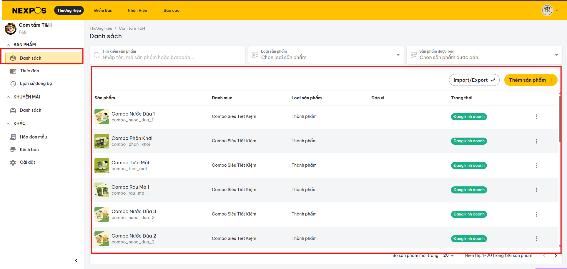Open the Nhân Viên tab
The height and width of the screenshot is (269, 567).
pos(137,10)
